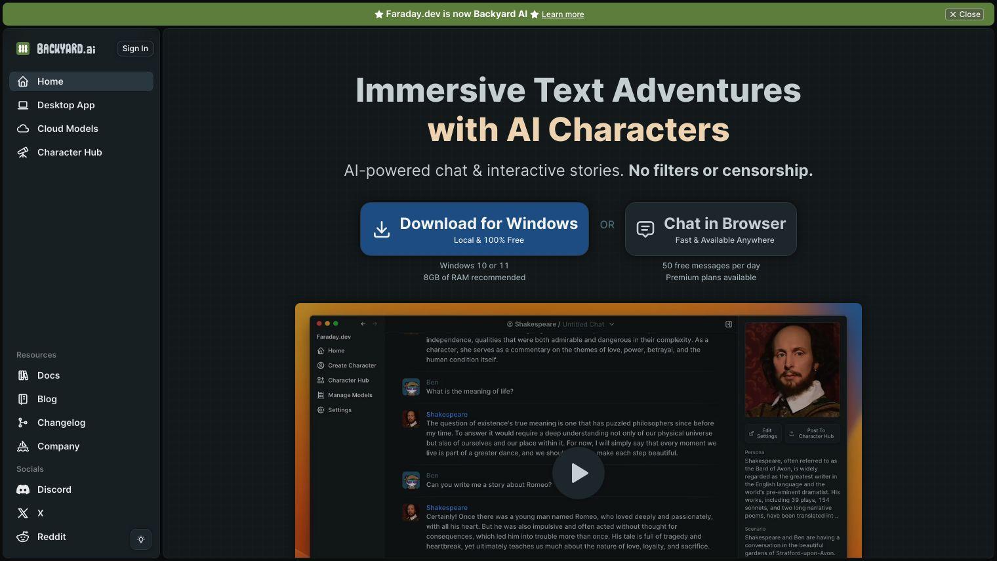Click the Backyard.ai logo icon
This screenshot has width=997, height=561.
(23, 49)
